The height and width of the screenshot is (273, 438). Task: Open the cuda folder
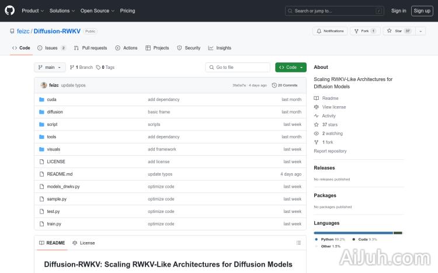pos(51,100)
